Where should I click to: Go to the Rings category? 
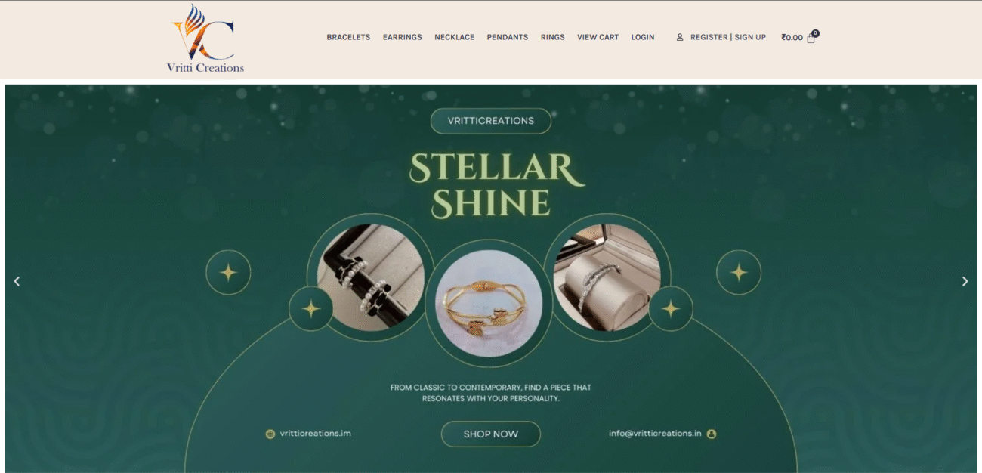[552, 37]
